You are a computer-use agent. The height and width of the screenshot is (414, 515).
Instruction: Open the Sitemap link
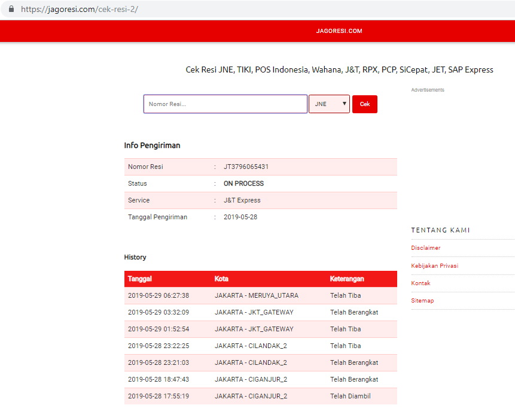tap(422, 300)
